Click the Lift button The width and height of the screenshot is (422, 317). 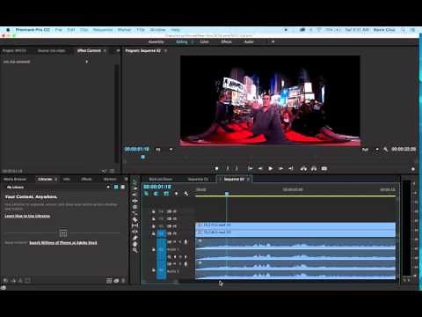[x=303, y=168]
